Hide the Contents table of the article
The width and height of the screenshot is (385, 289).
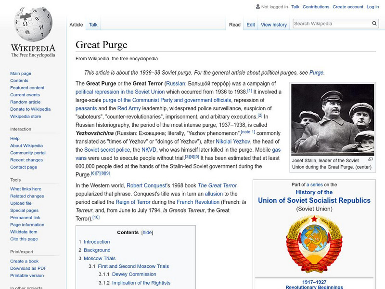[147, 232]
